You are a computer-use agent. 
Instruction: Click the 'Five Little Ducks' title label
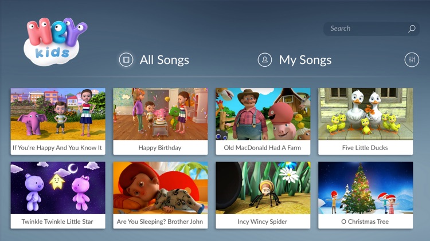coord(365,148)
